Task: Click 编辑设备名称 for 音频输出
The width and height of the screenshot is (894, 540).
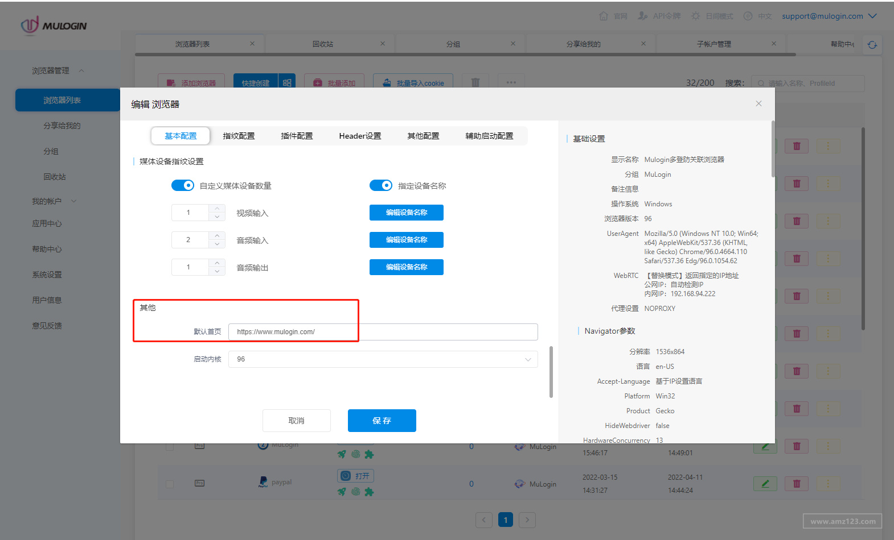Action: [407, 267]
